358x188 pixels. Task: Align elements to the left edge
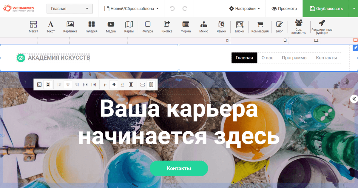[60, 85]
